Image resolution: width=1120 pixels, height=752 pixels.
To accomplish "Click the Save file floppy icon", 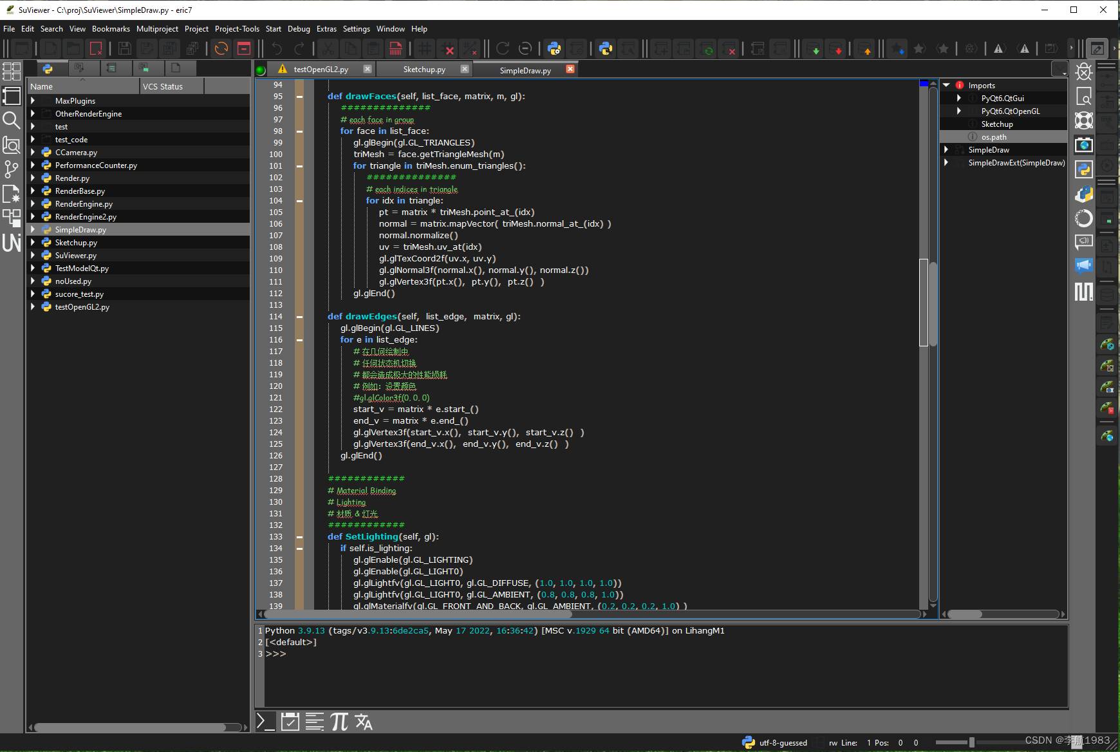I will (125, 48).
